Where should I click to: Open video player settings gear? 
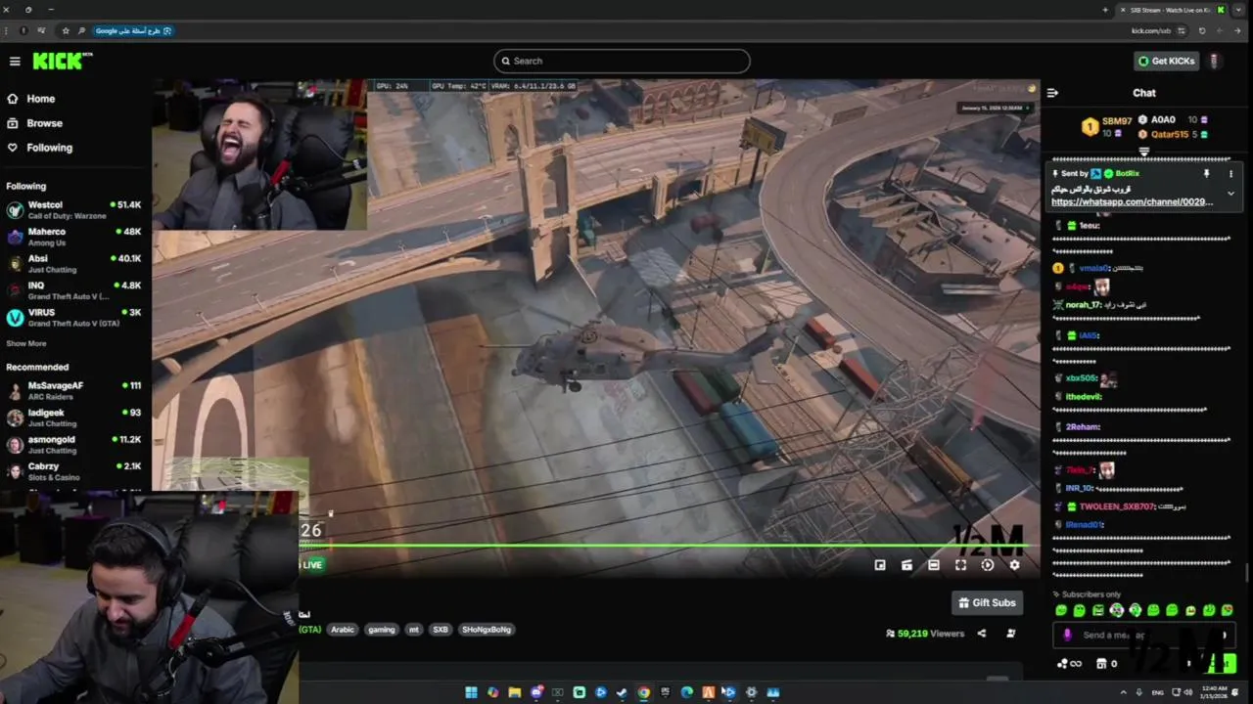(1014, 565)
